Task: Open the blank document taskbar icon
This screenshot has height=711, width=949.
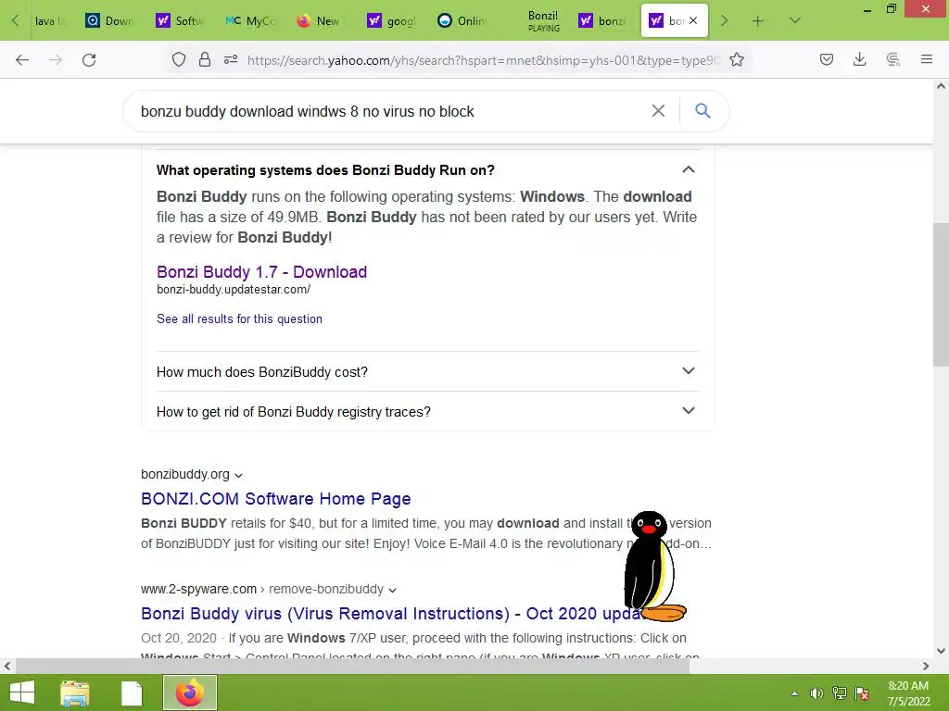Action: click(x=131, y=692)
